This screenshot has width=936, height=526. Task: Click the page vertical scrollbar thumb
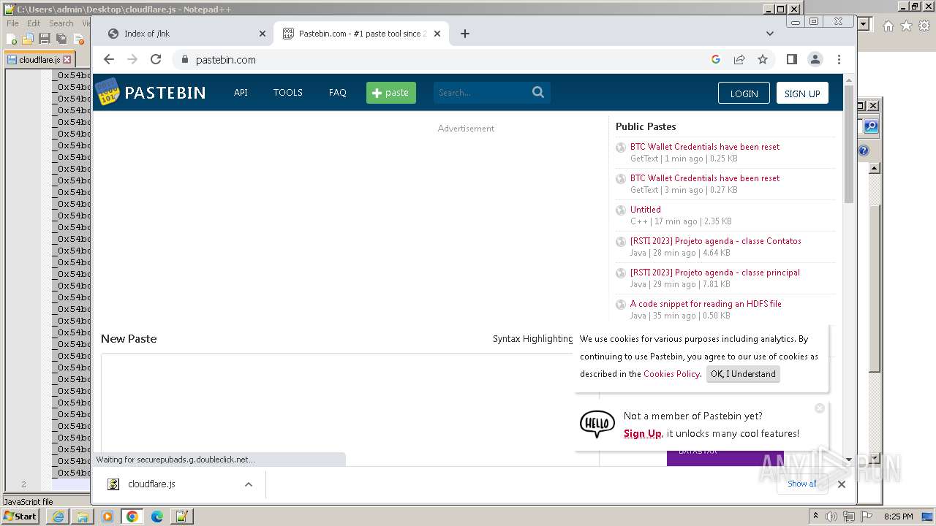click(x=849, y=144)
